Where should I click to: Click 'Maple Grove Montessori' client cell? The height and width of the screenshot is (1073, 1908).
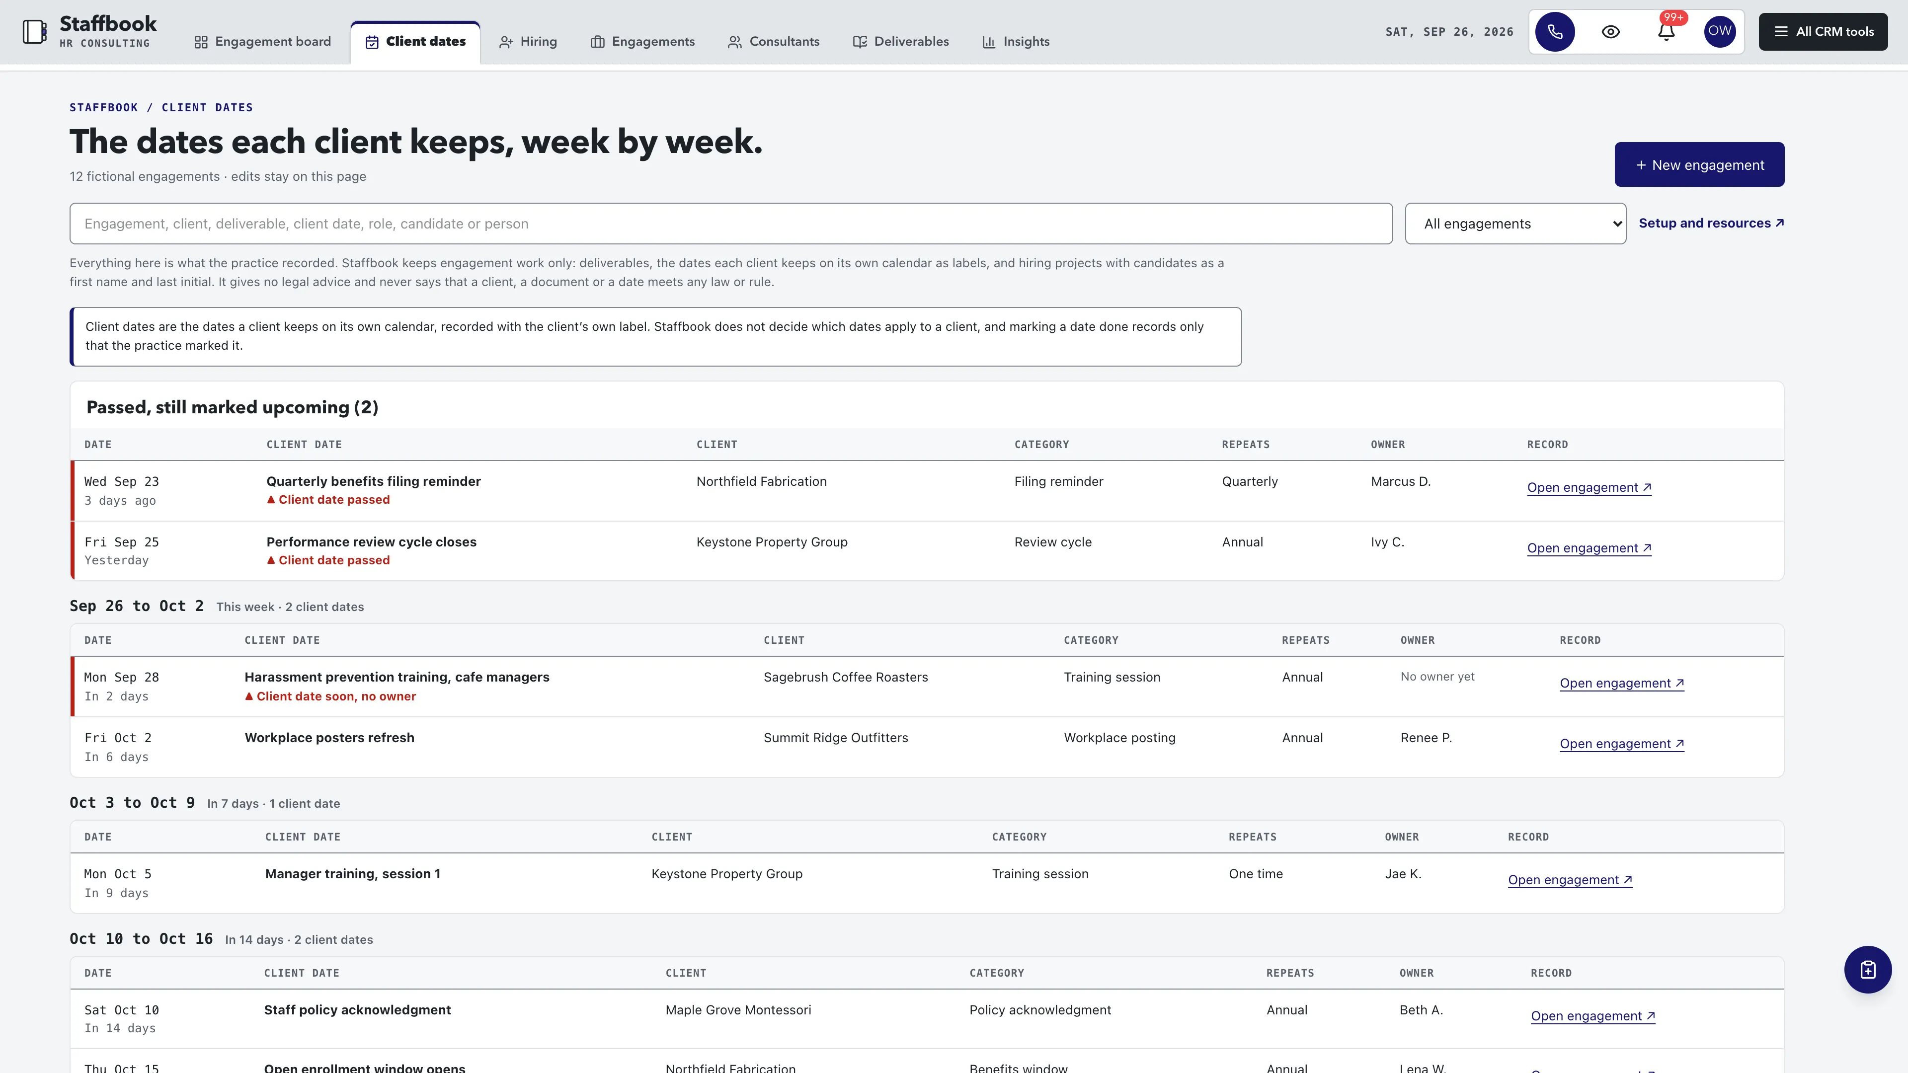pyautogui.click(x=738, y=1010)
